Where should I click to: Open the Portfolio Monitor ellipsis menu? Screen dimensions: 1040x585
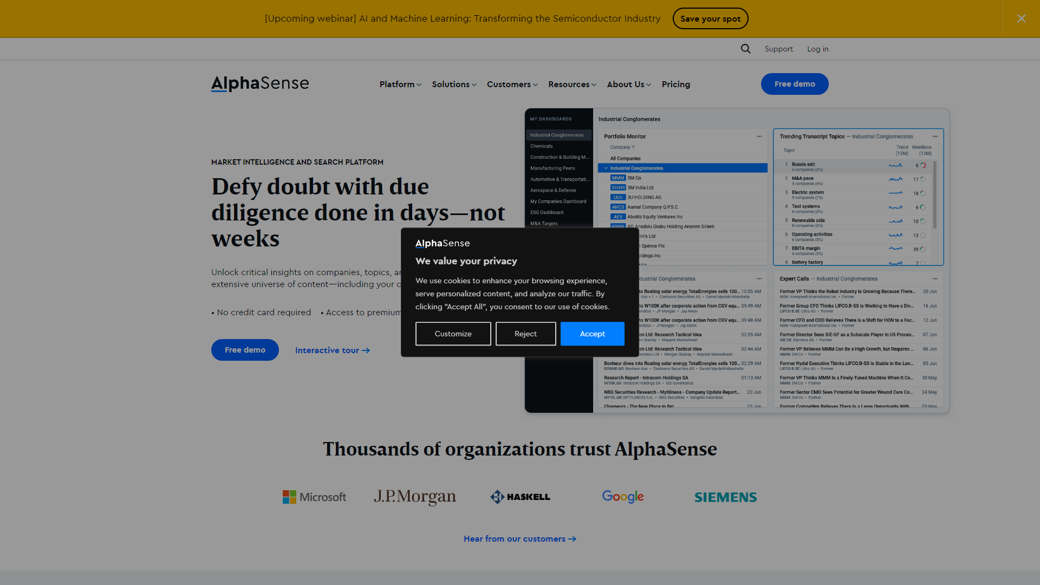point(760,136)
